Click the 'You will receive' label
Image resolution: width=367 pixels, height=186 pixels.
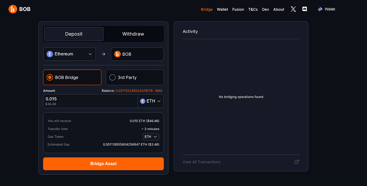point(59,121)
